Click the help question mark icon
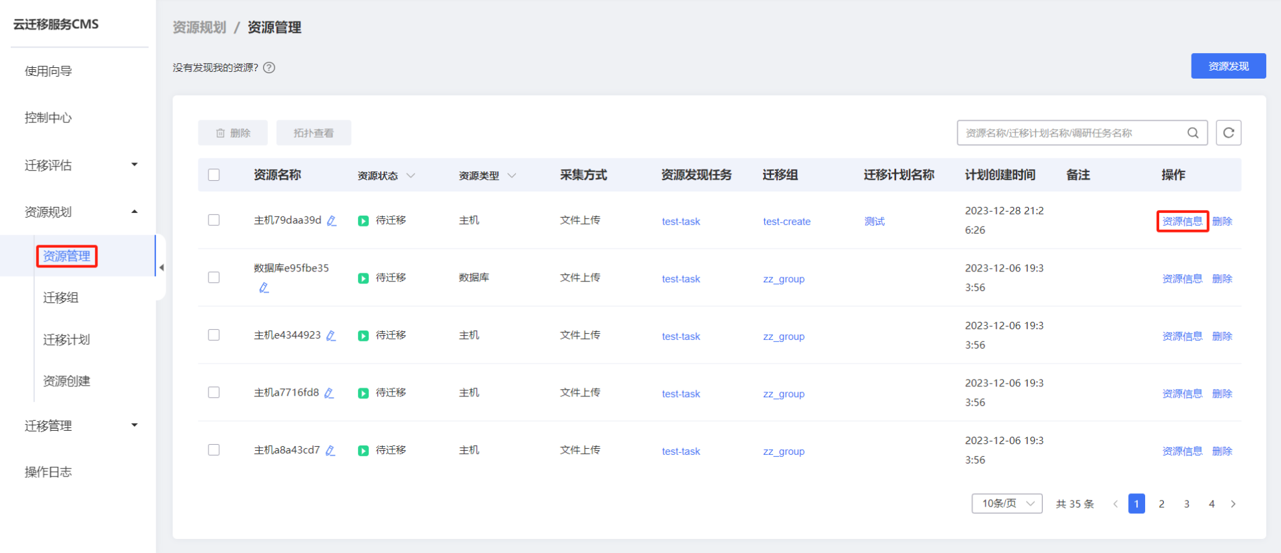This screenshot has width=1281, height=553. tap(269, 67)
